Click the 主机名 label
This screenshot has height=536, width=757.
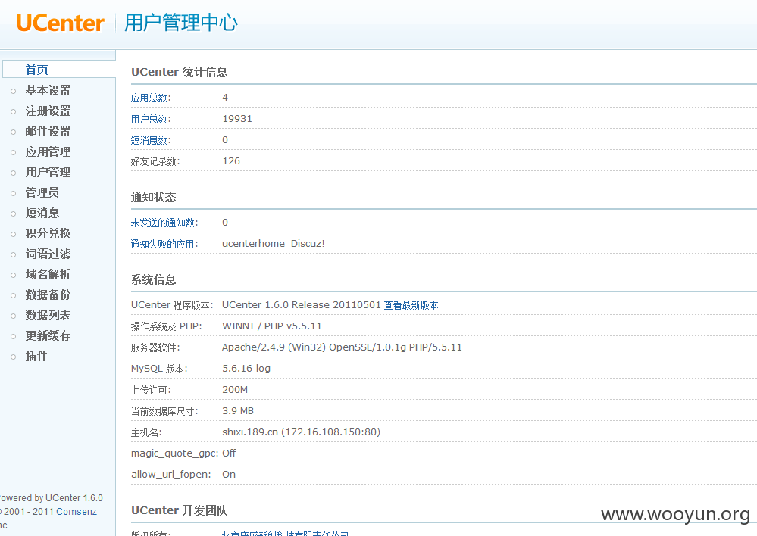tap(145, 433)
